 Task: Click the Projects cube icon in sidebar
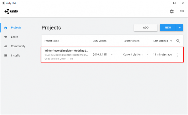click(6, 28)
